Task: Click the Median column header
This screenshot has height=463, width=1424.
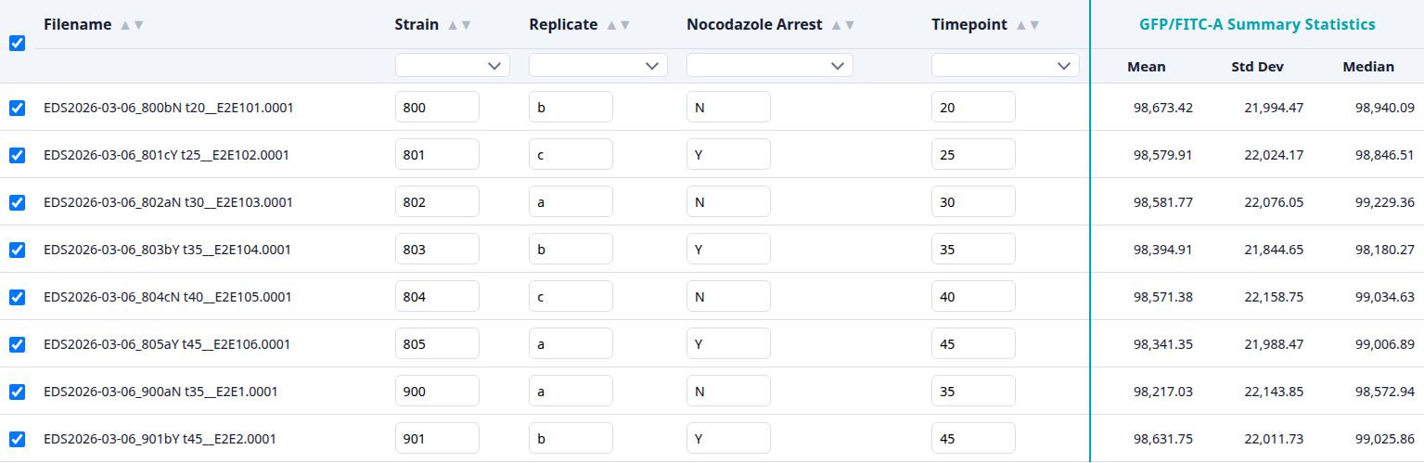Action: tap(1368, 67)
